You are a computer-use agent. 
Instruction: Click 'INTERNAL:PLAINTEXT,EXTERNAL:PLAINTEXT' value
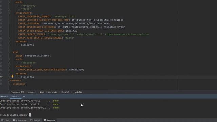click(97, 20)
